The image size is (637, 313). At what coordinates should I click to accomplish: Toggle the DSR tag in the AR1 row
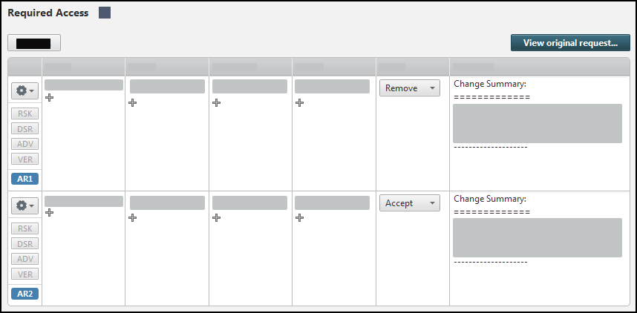(25, 129)
